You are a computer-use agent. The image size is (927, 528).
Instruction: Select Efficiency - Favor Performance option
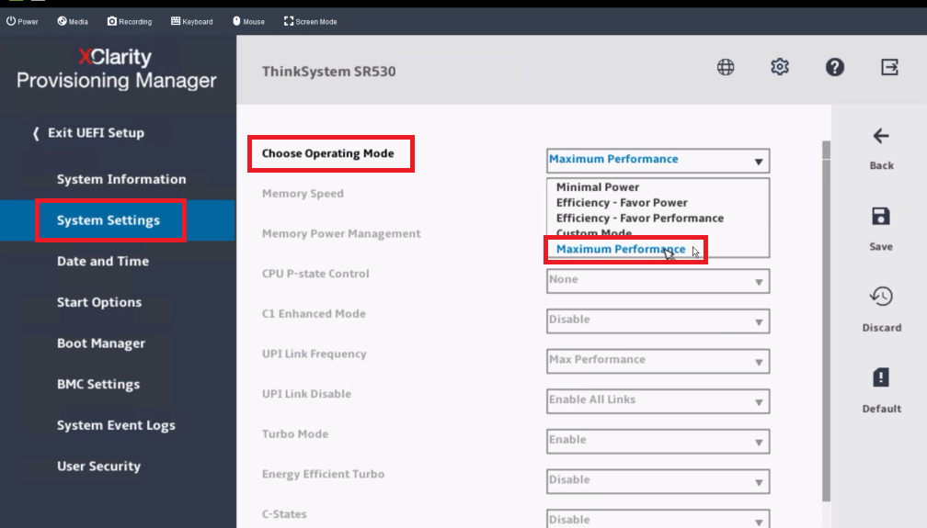(640, 218)
